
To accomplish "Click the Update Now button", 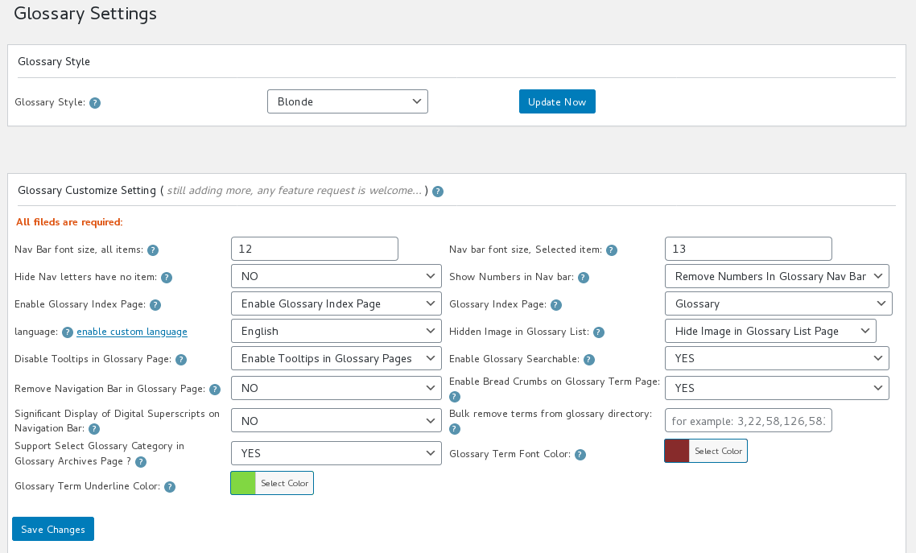I will [557, 101].
